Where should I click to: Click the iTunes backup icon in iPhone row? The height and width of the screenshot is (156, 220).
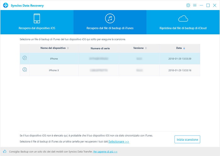25,58
